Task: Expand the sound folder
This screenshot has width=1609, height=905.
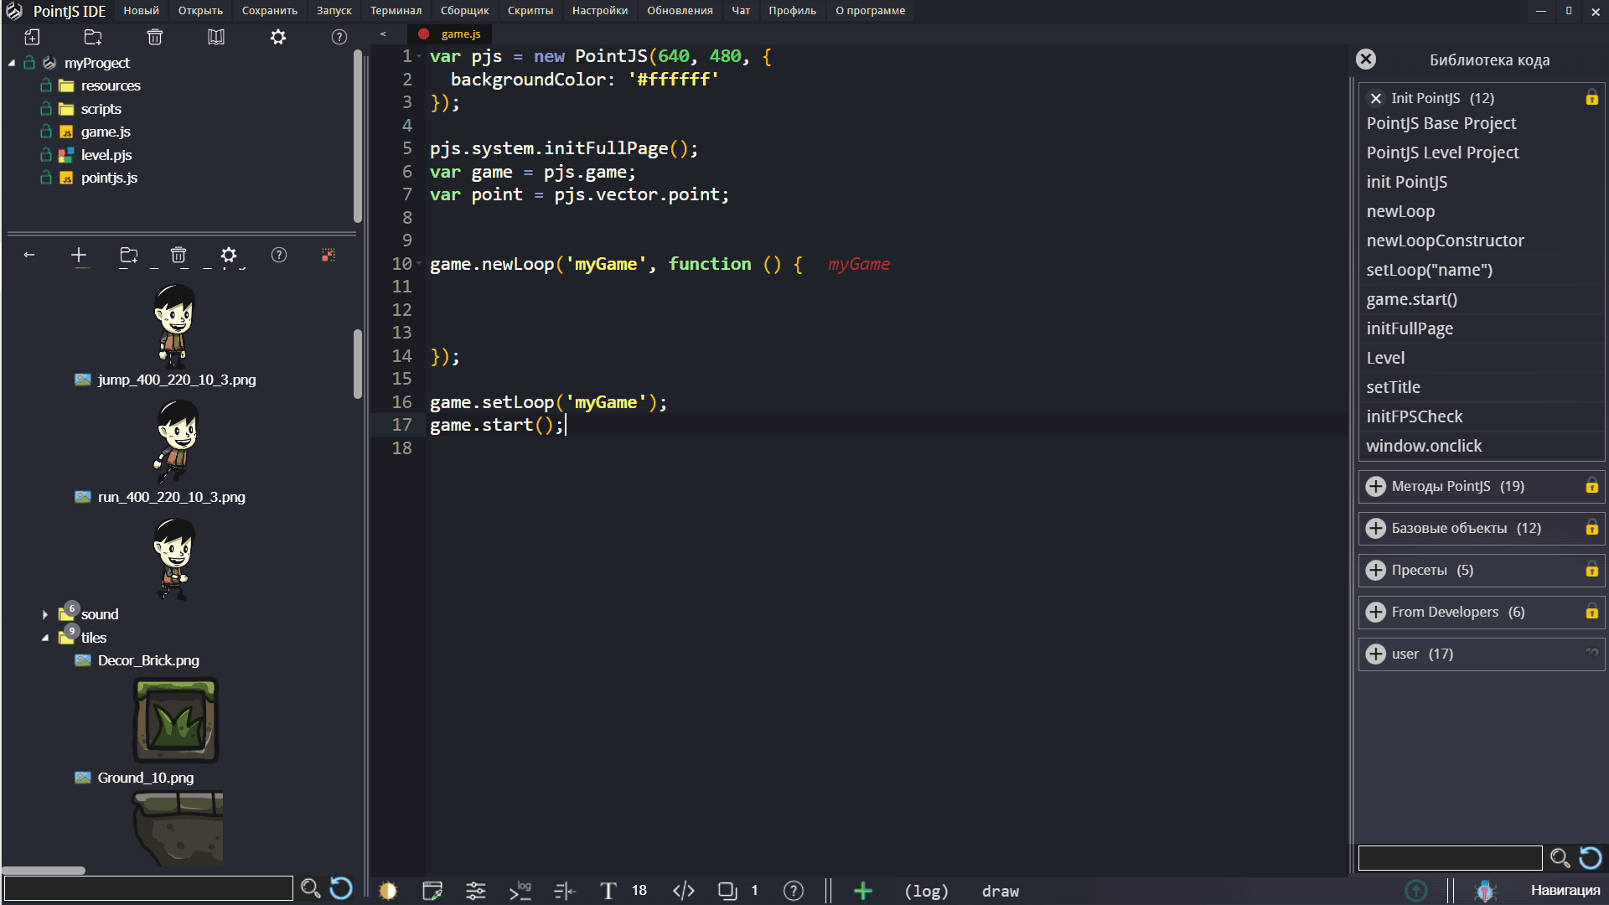Action: click(45, 614)
